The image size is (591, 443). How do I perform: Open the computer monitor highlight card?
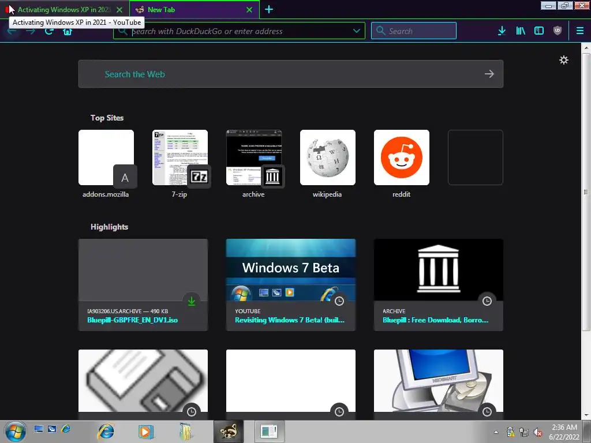(x=439, y=384)
